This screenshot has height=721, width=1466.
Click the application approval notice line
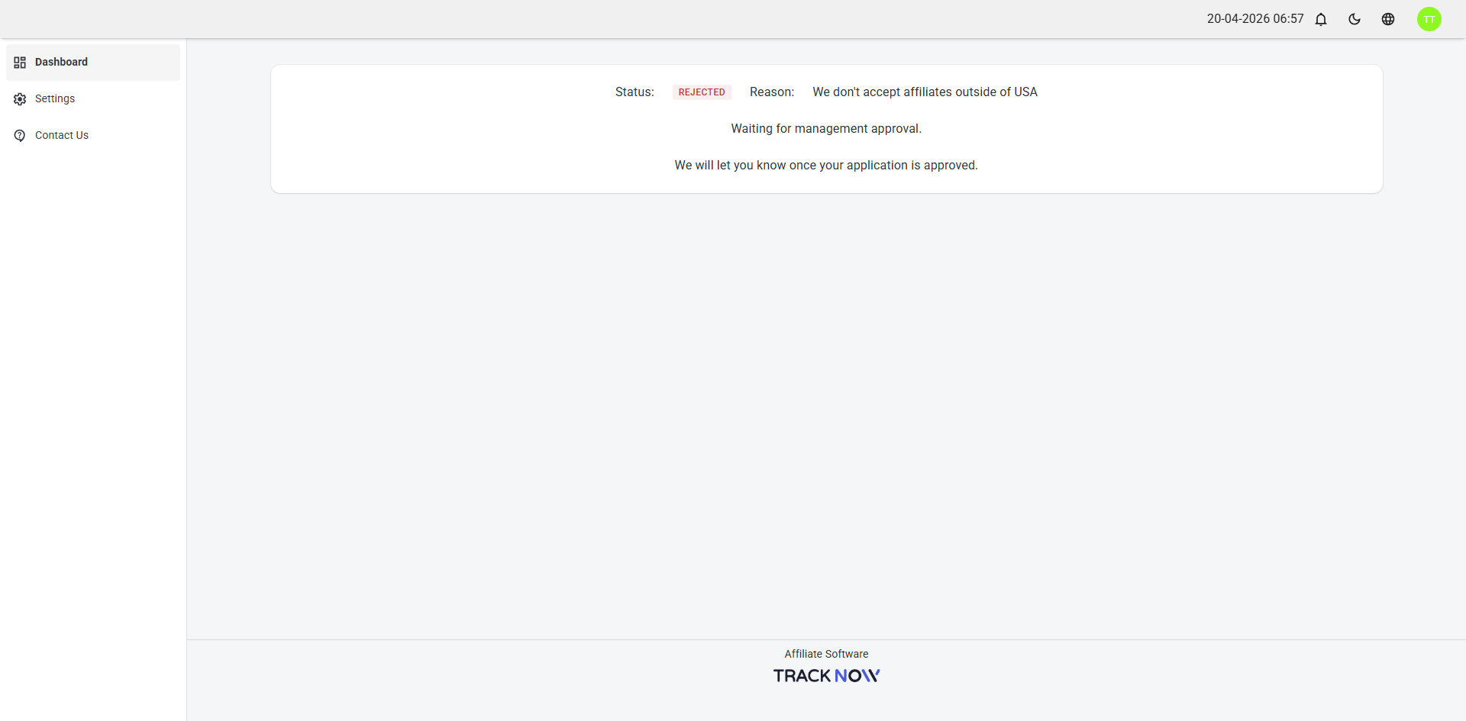826,166
